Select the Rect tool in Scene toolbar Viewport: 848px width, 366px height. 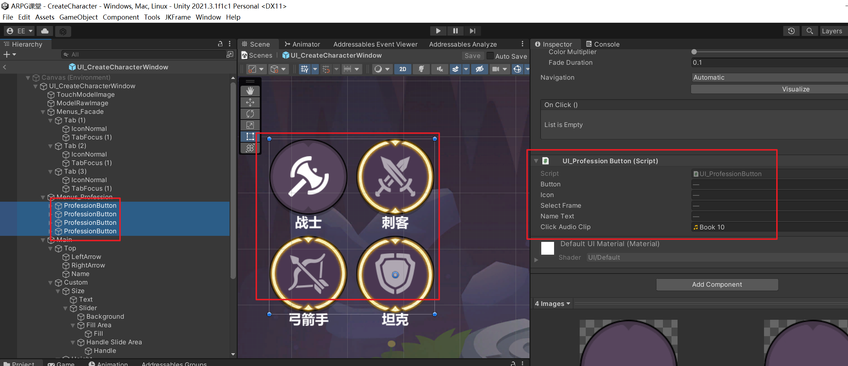tap(250, 137)
